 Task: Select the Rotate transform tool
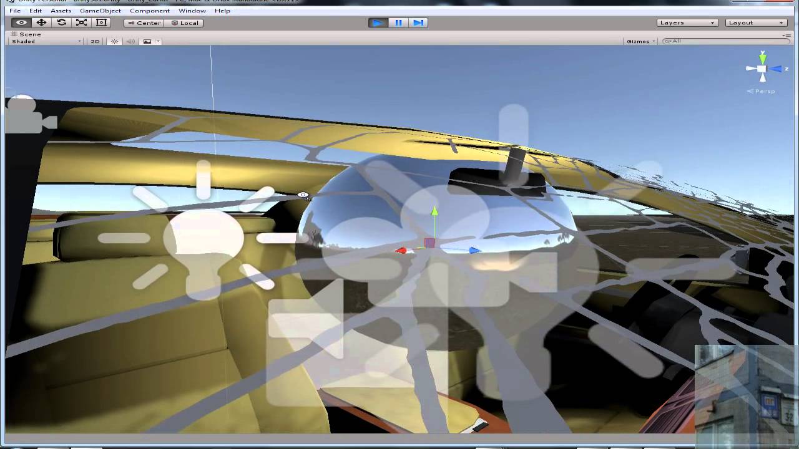pyautogui.click(x=61, y=22)
